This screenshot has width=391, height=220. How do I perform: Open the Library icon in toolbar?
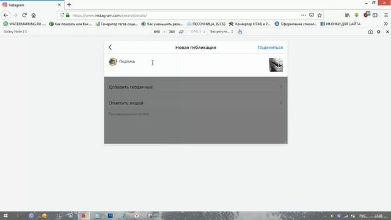click(348, 15)
